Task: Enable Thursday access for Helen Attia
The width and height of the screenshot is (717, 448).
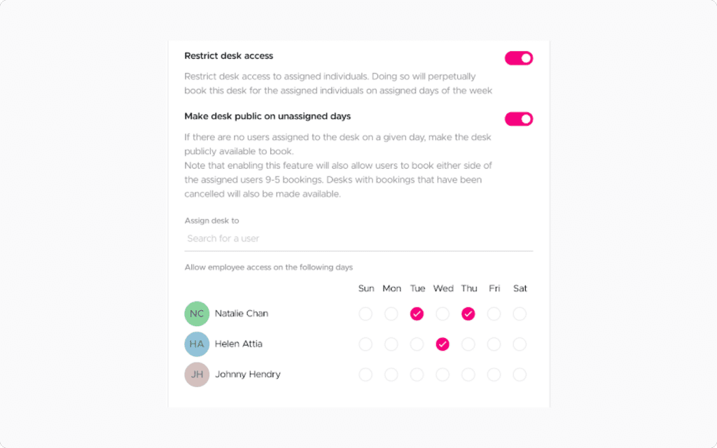Action: (468, 344)
